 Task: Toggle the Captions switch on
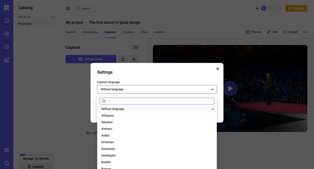tap(134, 47)
